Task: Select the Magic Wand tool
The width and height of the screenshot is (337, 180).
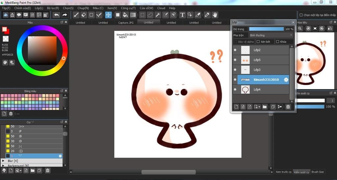Action: [158, 15]
